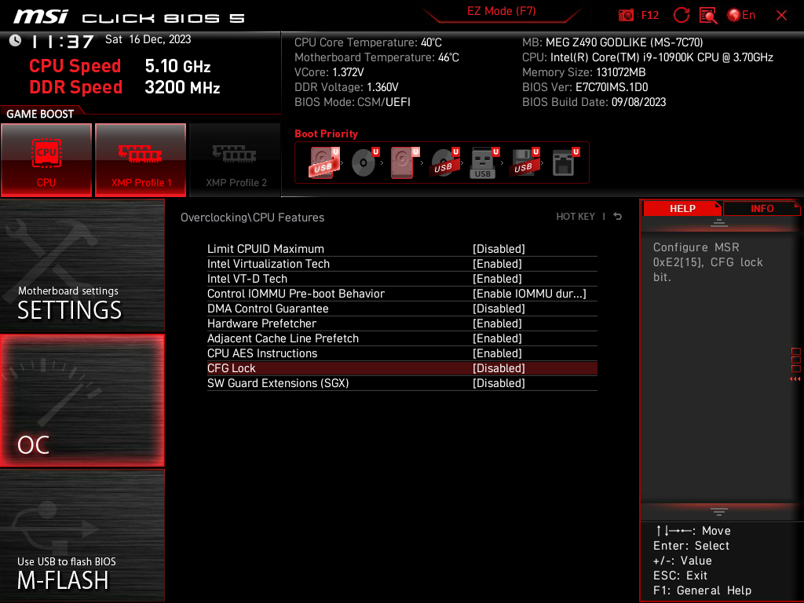Click the MSI logo

click(41, 16)
